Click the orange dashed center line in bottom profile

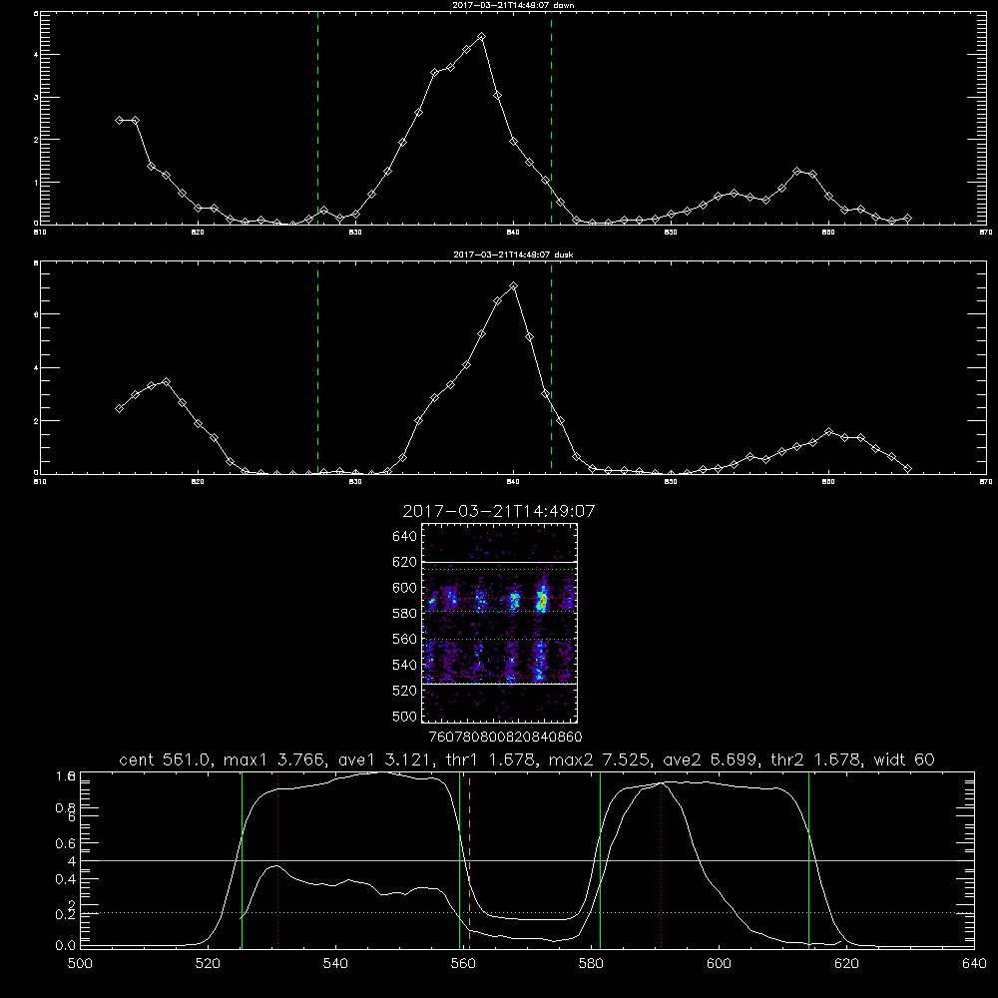470,860
